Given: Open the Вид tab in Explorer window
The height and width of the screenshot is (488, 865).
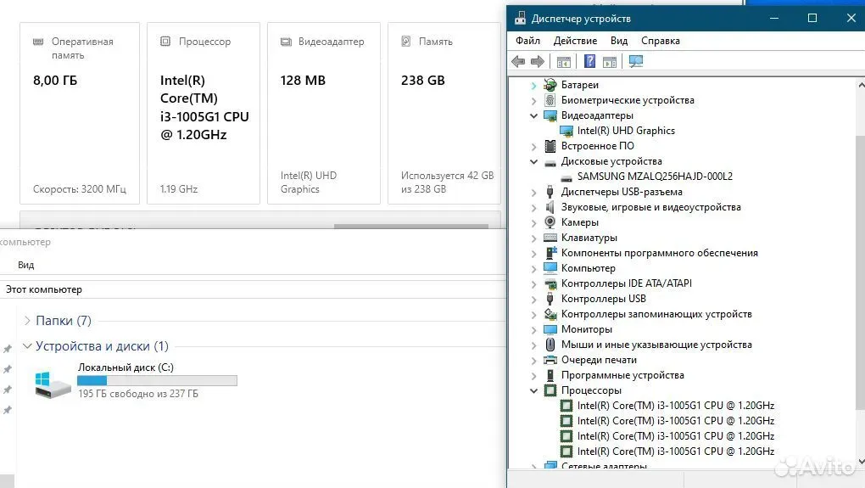Looking at the screenshot, I should [26, 265].
